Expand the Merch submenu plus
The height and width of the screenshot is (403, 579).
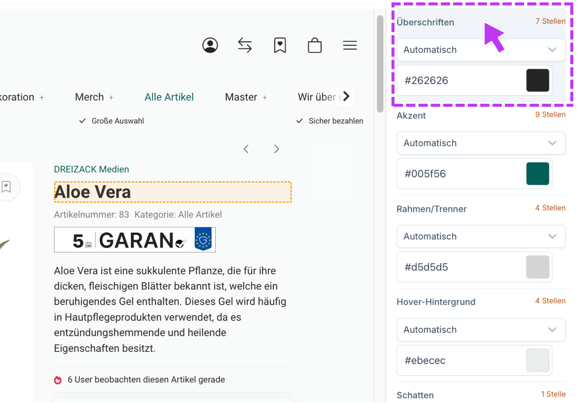point(111,98)
